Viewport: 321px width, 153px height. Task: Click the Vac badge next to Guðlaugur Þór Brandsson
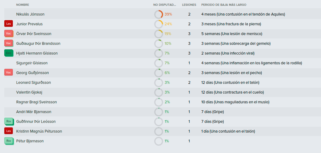click(x=9, y=43)
